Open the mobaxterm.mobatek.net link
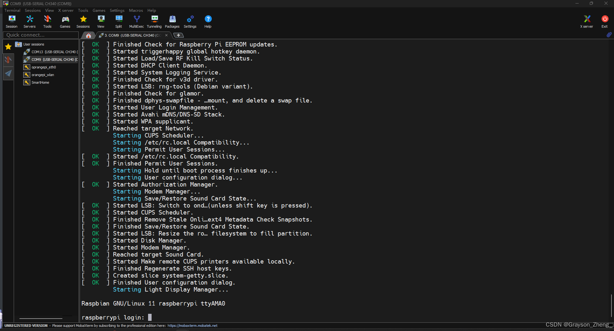Screen dimensions: 614x331 pos(192,326)
